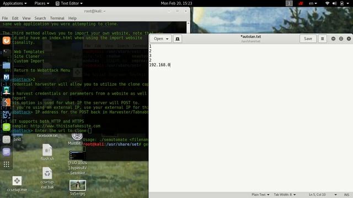Show all applications grid
This screenshot has height=198, width=353.
(x=6, y=164)
